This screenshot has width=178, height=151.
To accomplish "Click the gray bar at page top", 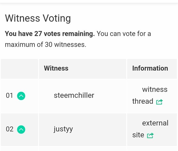I will click(x=89, y=1).
